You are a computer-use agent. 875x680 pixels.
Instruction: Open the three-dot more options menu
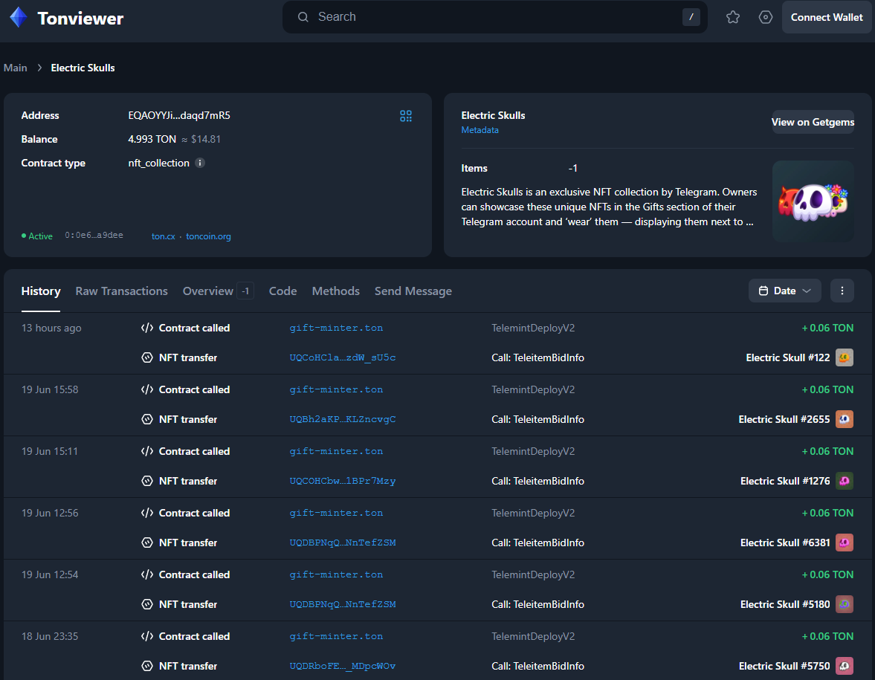(842, 291)
